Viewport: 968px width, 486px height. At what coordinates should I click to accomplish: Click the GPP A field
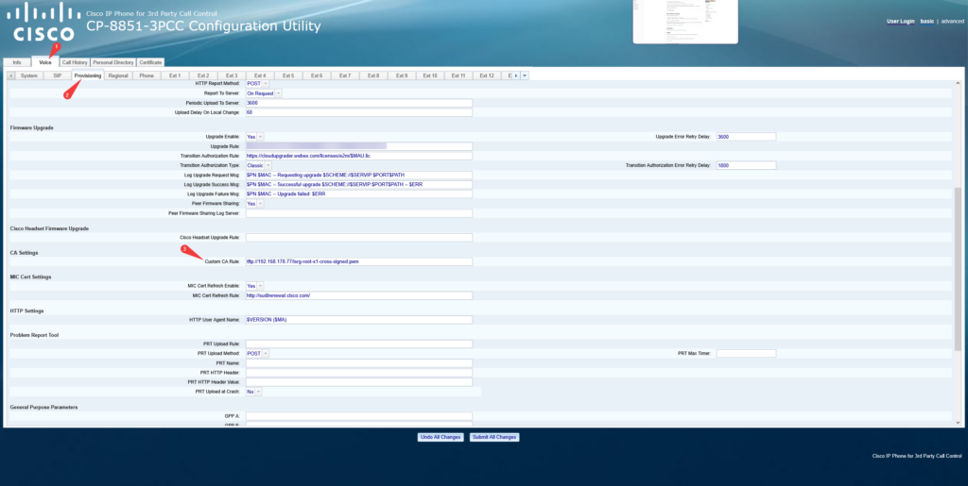pyautogui.click(x=358, y=416)
